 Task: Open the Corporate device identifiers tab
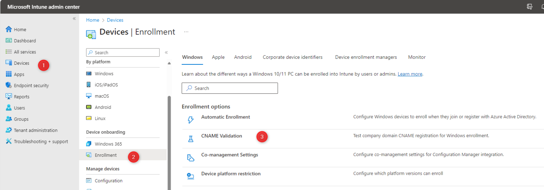(293, 57)
